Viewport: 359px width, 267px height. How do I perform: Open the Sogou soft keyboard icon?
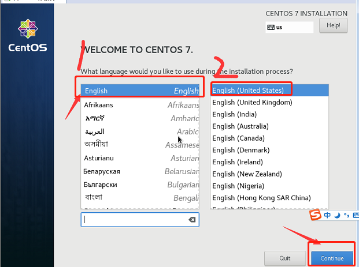pos(356,215)
